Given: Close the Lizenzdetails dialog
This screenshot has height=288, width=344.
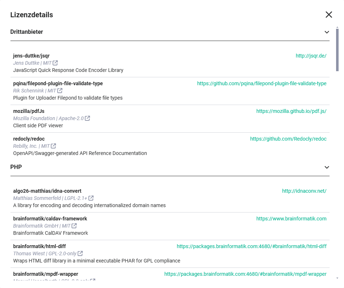Looking at the screenshot, I should [328, 15].
